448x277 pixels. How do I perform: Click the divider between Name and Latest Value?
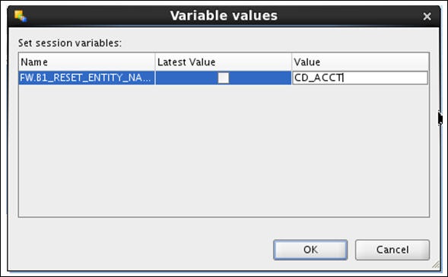pyautogui.click(x=155, y=62)
